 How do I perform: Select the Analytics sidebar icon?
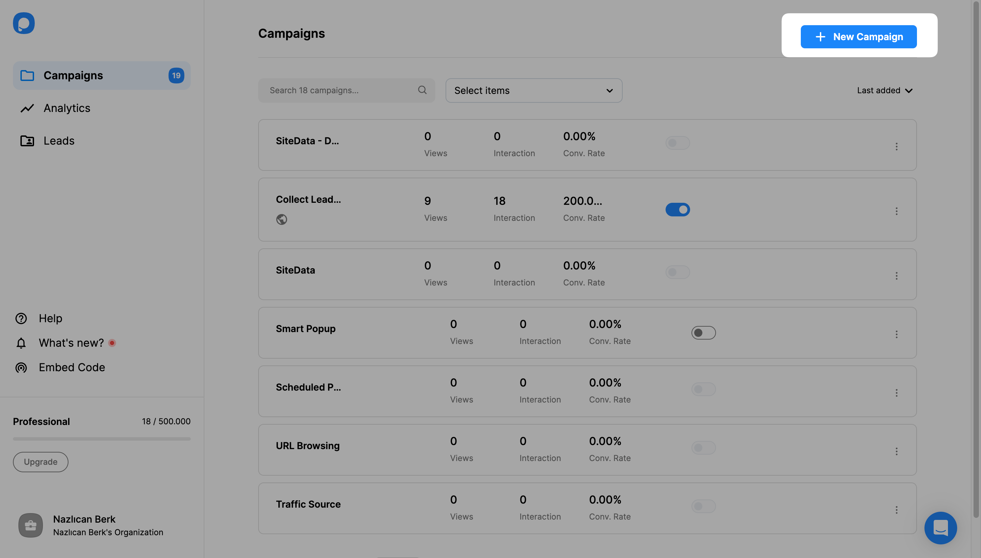(x=27, y=108)
